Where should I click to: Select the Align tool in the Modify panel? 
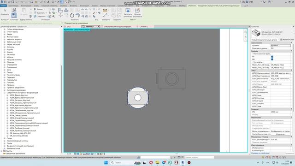coord(60,10)
